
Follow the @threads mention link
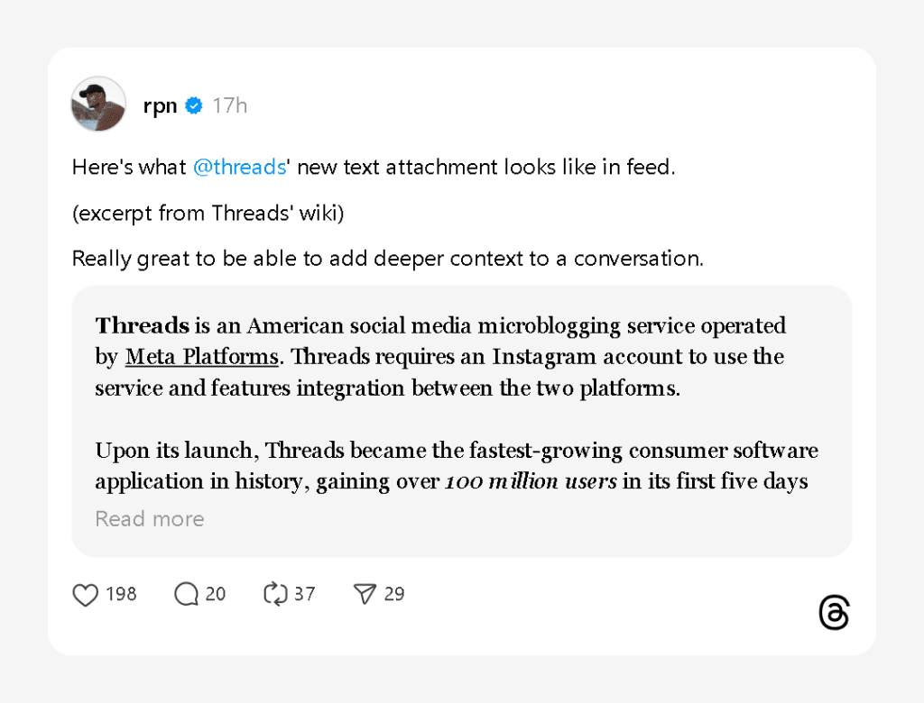click(x=239, y=168)
